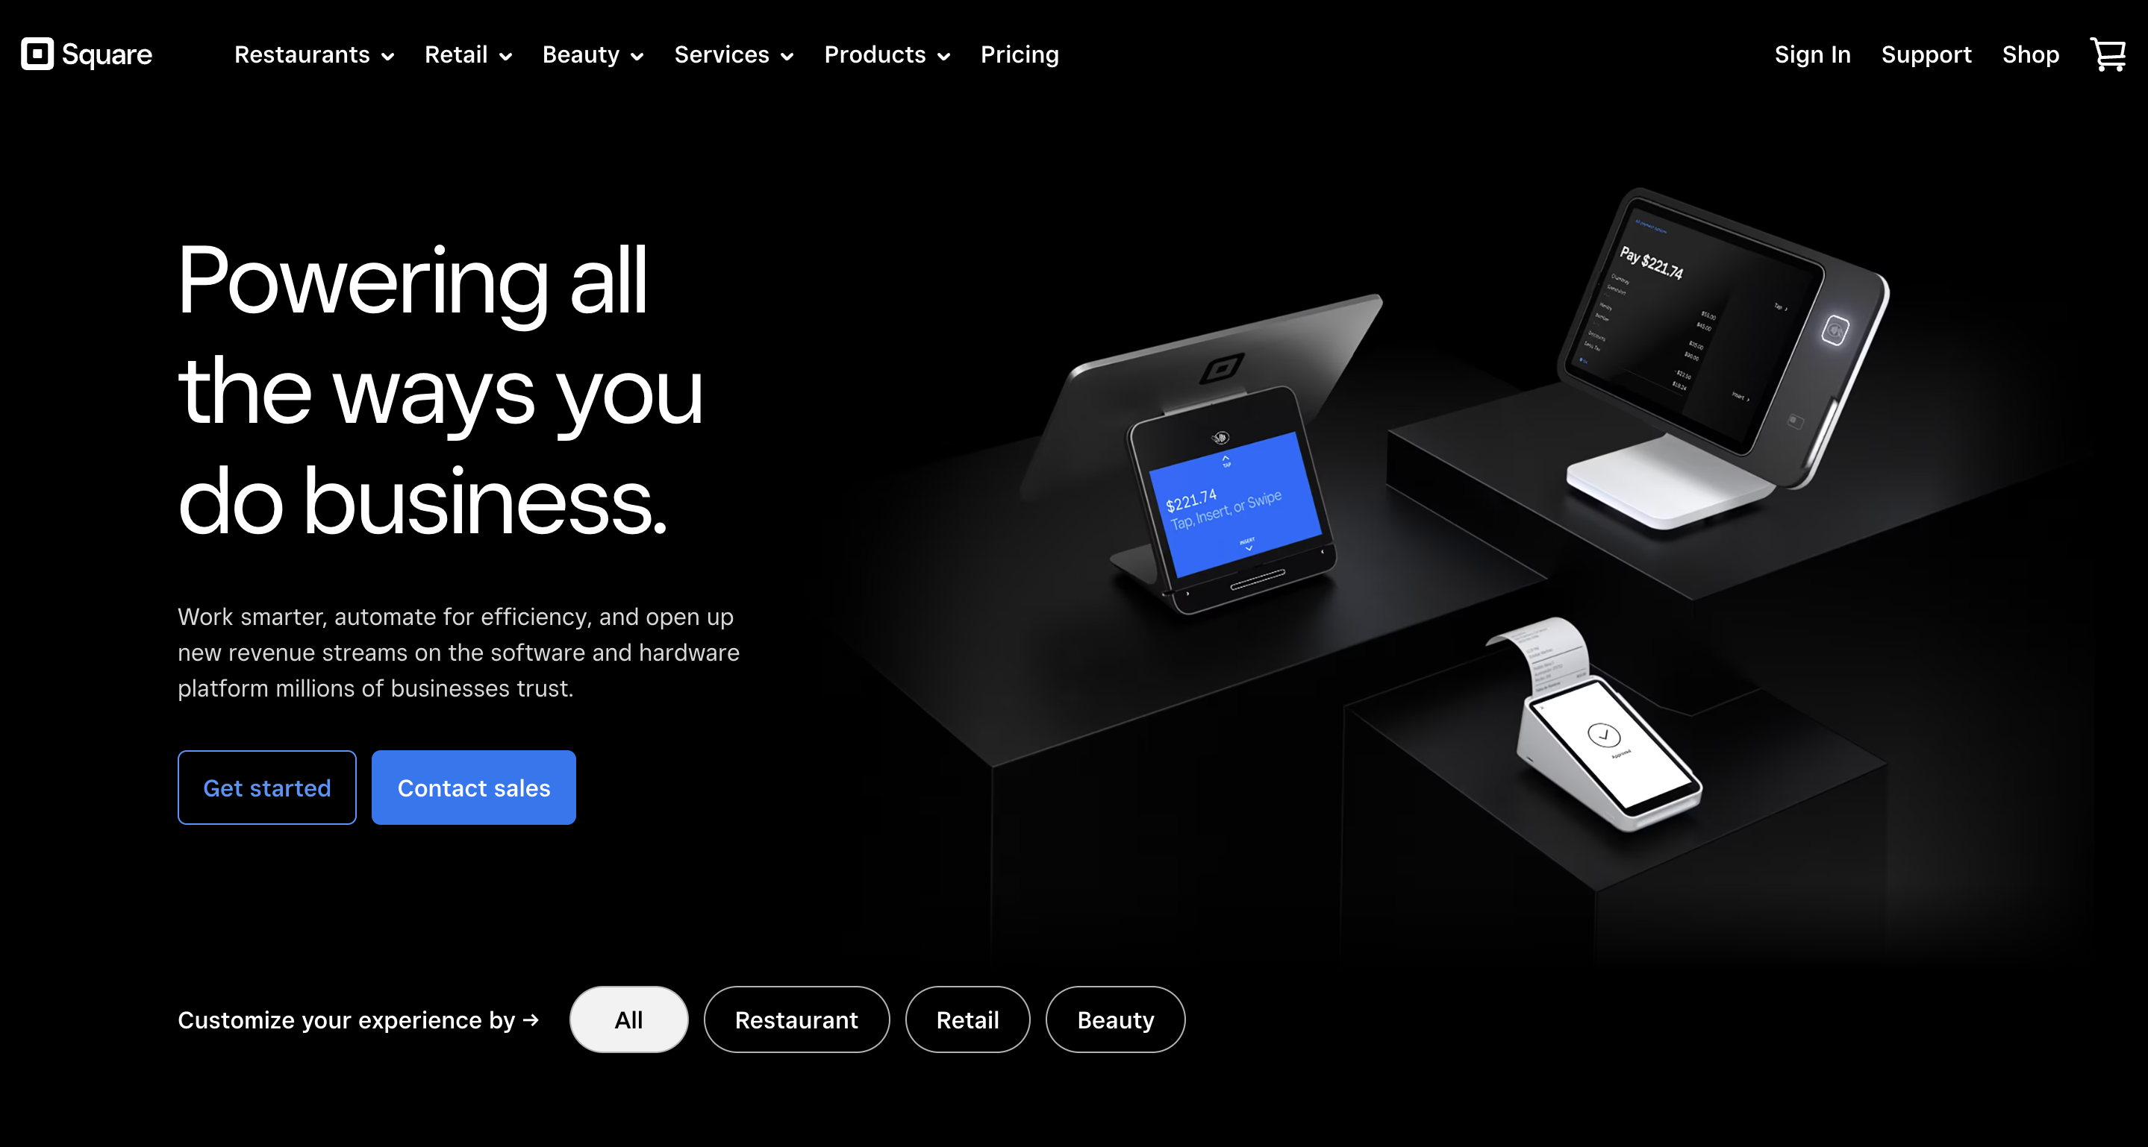This screenshot has width=2148, height=1147.
Task: Click the Square logo icon
Action: (36, 54)
